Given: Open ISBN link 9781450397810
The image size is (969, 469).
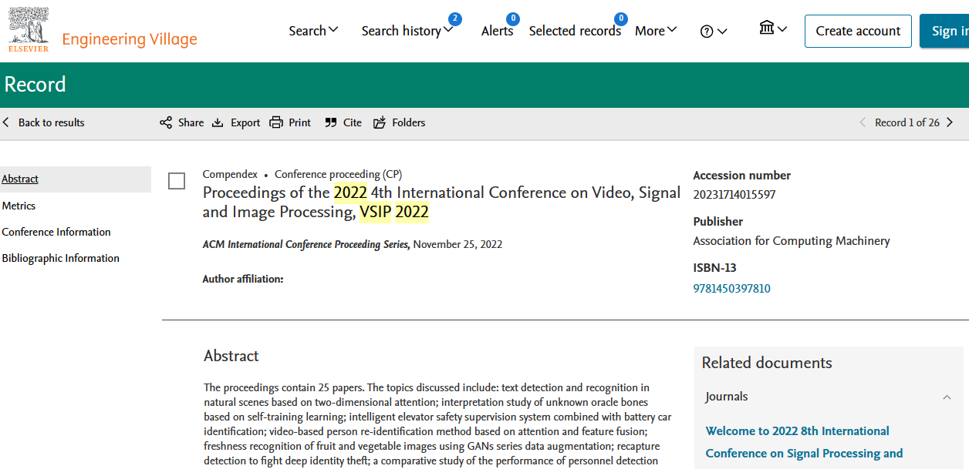Looking at the screenshot, I should point(731,289).
